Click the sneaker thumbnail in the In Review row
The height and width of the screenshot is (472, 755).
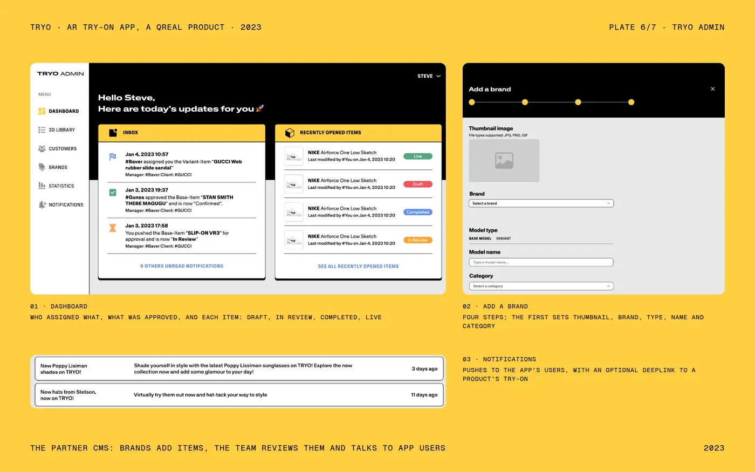pyautogui.click(x=294, y=240)
